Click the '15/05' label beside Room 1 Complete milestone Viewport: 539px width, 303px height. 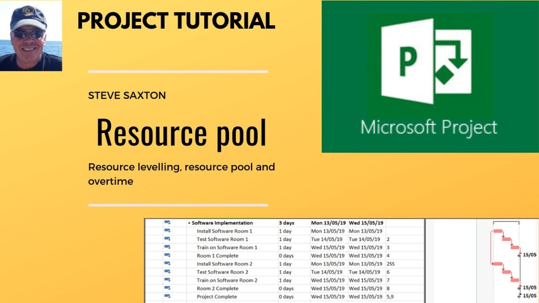coord(529,255)
